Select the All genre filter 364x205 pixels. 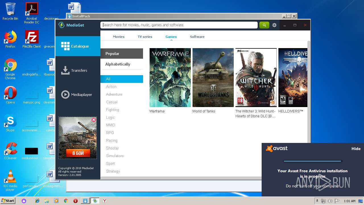(122, 79)
